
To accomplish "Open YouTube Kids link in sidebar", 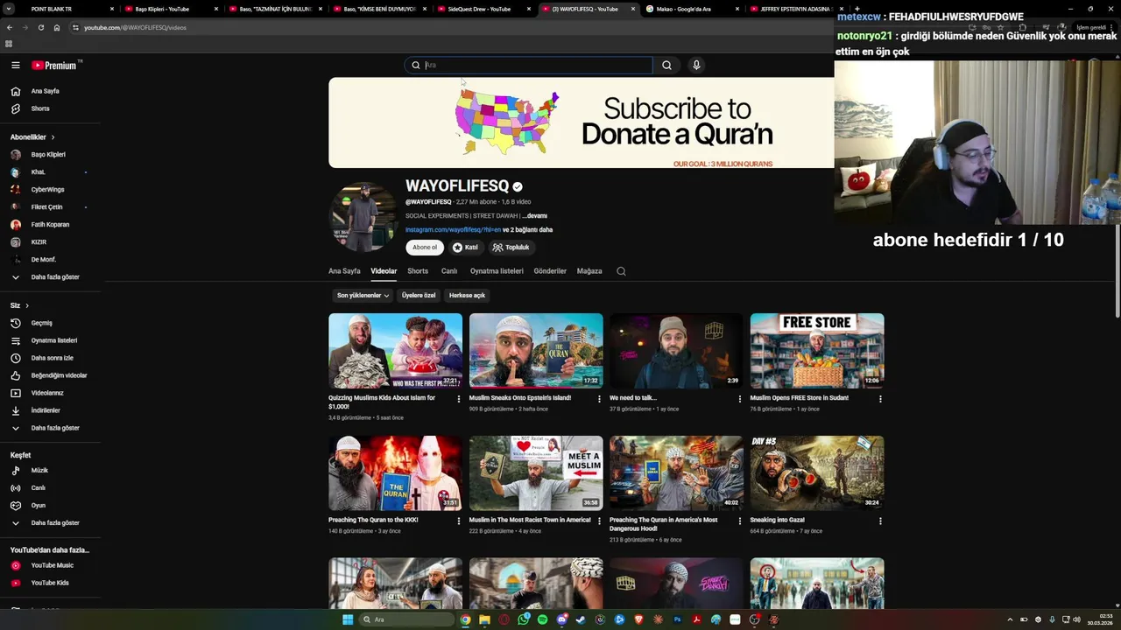I will click(x=50, y=583).
